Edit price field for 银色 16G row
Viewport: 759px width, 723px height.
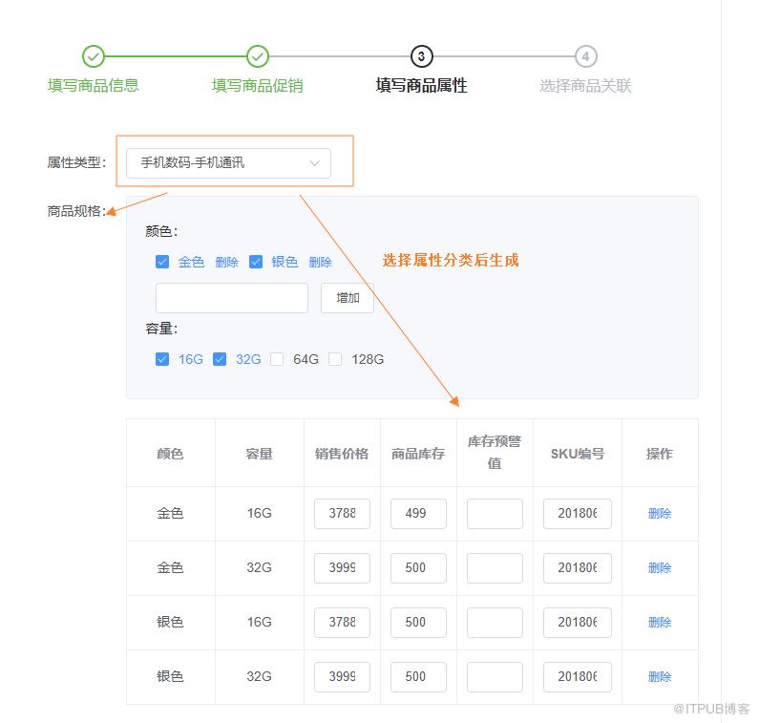pyautogui.click(x=342, y=623)
